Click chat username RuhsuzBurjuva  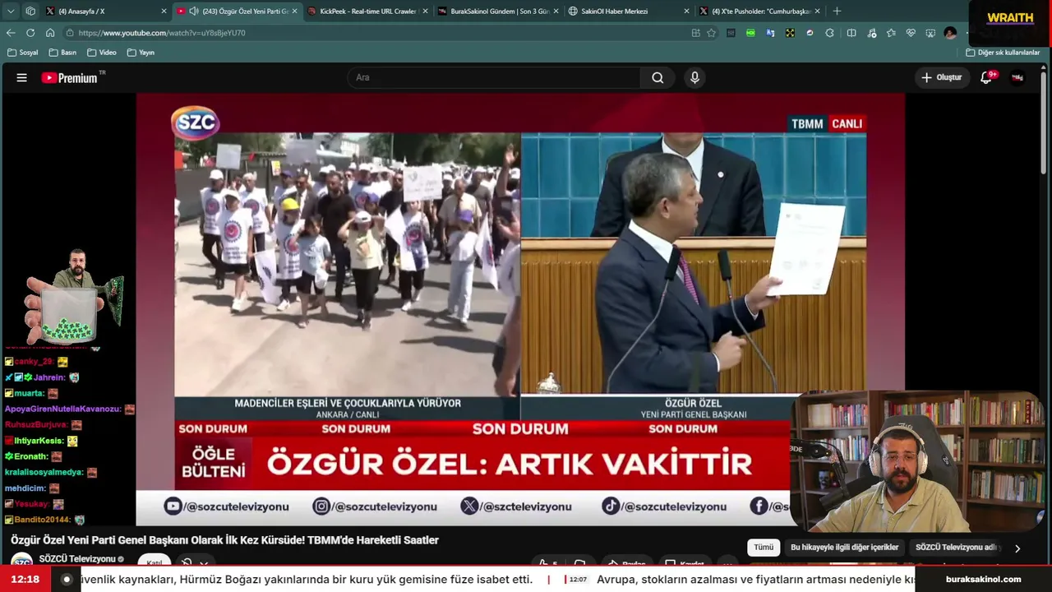point(36,425)
